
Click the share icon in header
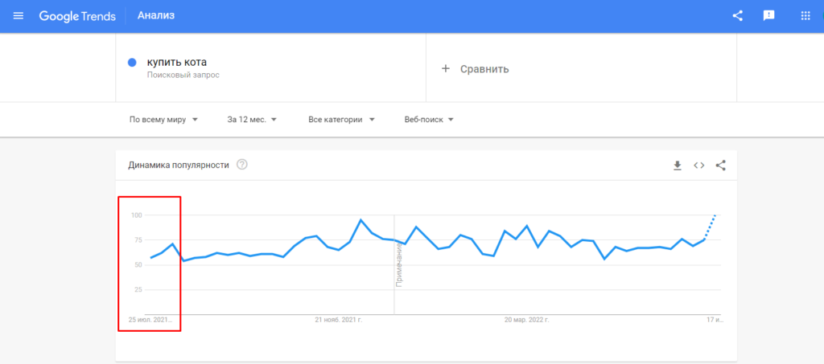(737, 16)
